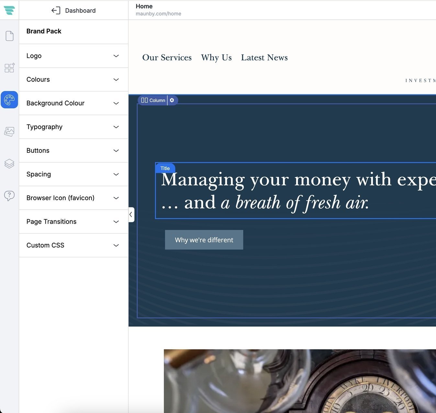Collapse the side panel with arrow handle

point(131,214)
